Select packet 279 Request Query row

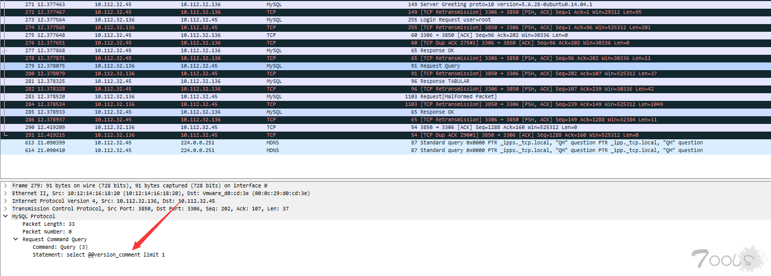click(385, 66)
